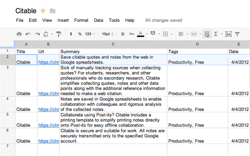Click the Print icon in the toolbar
This screenshot has width=250, height=156.
point(19,34)
